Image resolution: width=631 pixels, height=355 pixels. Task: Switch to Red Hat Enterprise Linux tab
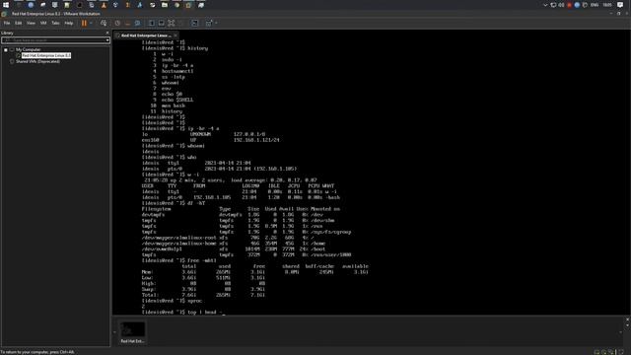(x=146, y=35)
